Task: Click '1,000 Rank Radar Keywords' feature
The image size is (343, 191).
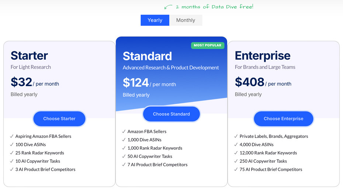Action: [155, 148]
